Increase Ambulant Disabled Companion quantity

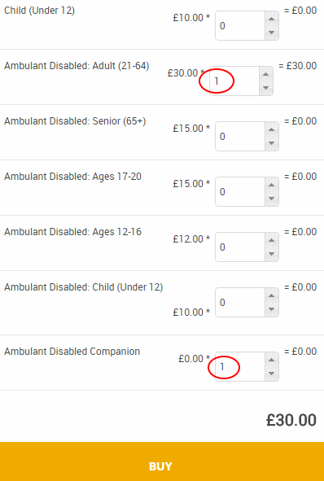pos(272,359)
